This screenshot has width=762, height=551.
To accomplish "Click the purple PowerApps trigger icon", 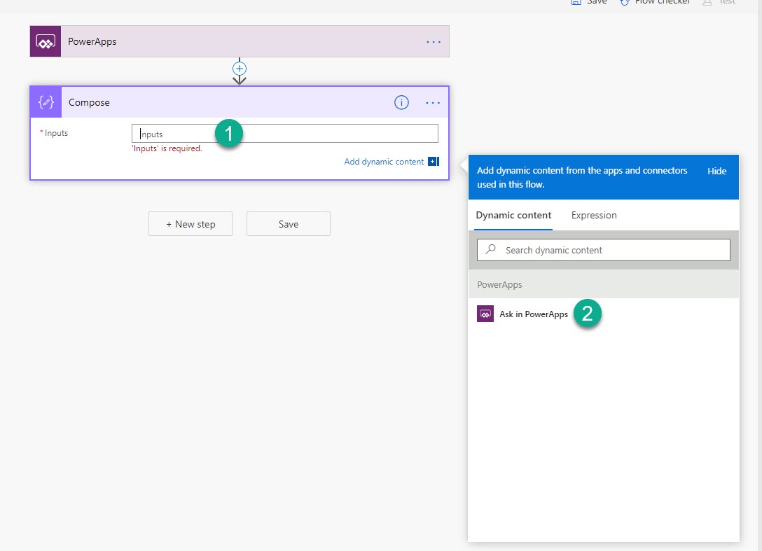I will pyautogui.click(x=46, y=42).
